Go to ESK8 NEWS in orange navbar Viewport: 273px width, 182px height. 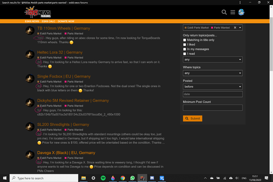click(32, 21)
